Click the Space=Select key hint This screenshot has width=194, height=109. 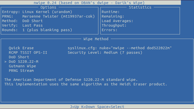[112, 107]
